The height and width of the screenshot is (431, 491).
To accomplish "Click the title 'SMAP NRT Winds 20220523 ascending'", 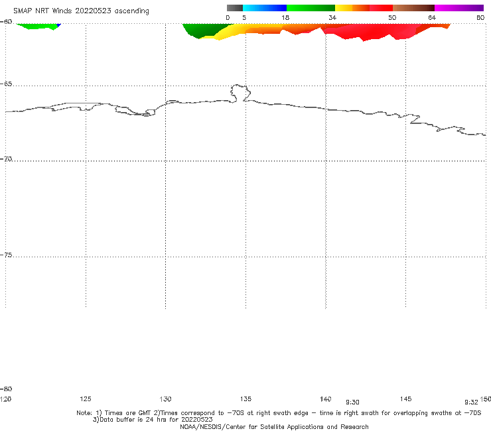I will coord(81,11).
